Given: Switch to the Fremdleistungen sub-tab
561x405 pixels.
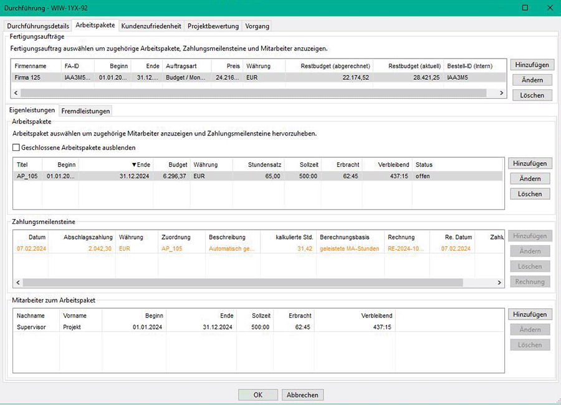Looking at the screenshot, I should coord(85,111).
